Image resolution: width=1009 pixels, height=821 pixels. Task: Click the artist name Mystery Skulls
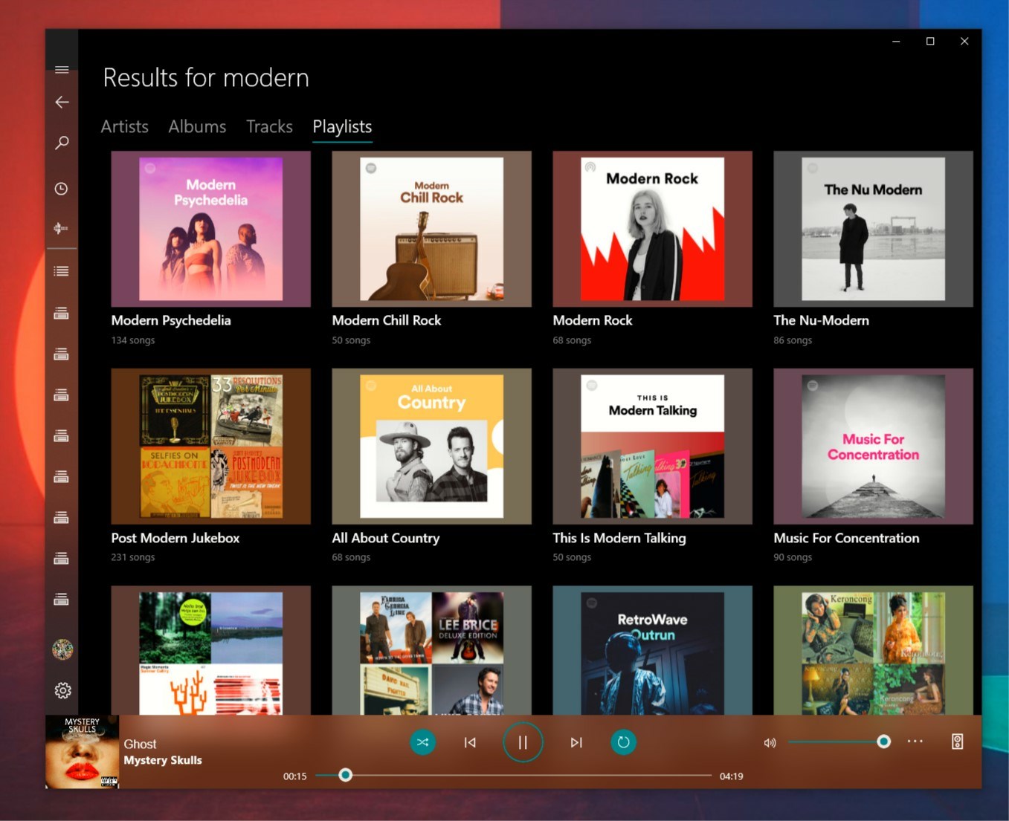click(163, 760)
